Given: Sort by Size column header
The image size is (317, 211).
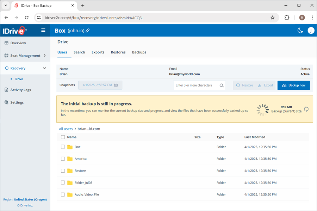Looking at the screenshot, I should [x=197, y=137].
